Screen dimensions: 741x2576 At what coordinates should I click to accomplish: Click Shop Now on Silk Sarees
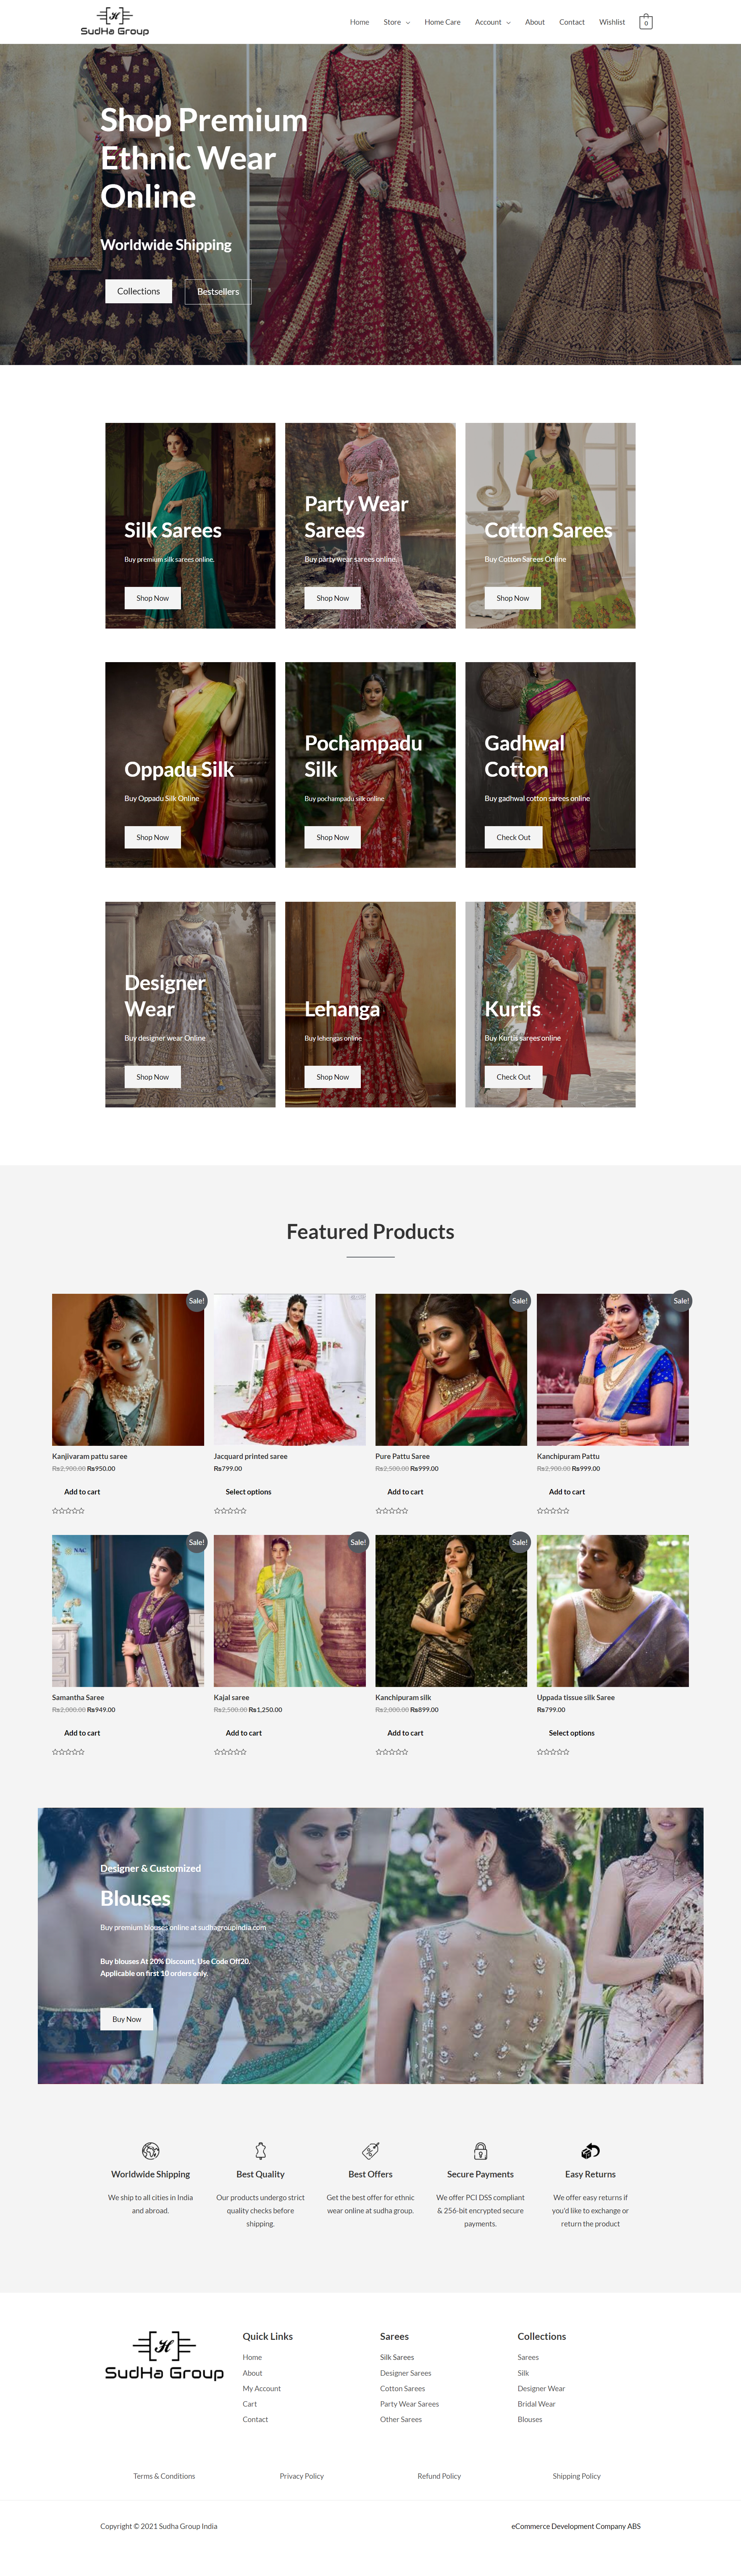[x=152, y=598]
